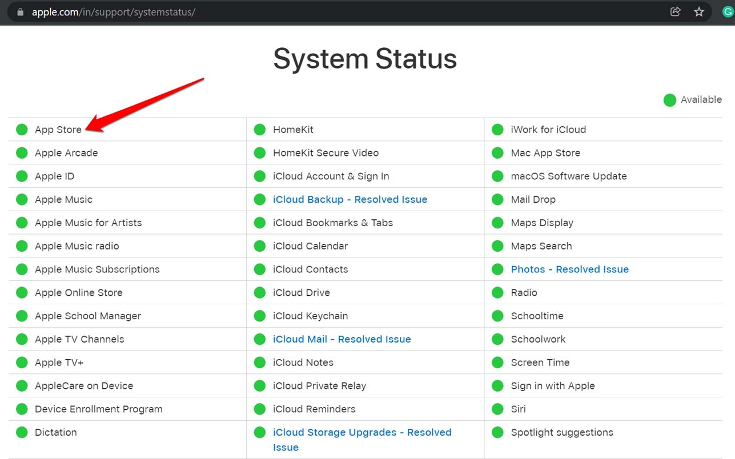Click the status indicator next to iCloud Drive
This screenshot has height=459, width=735.
click(x=259, y=292)
